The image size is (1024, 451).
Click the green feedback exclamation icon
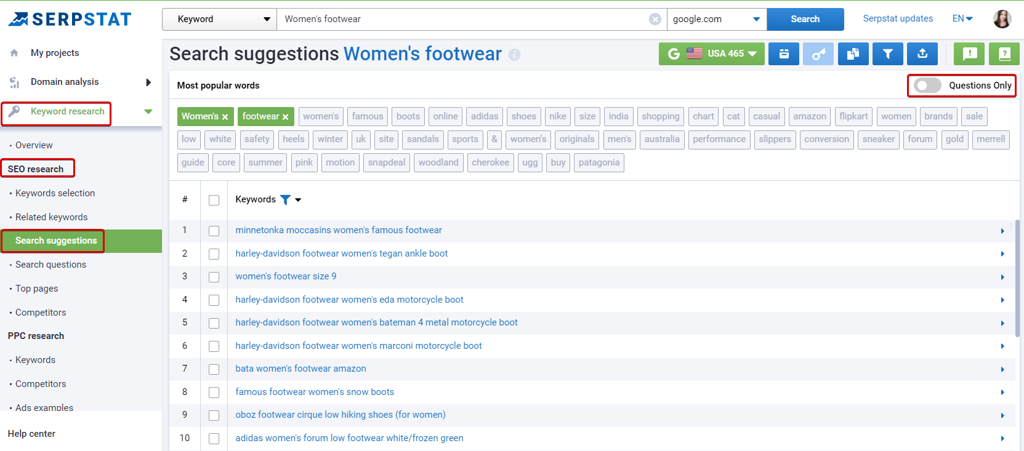pyautogui.click(x=970, y=54)
